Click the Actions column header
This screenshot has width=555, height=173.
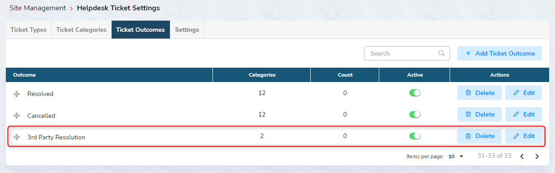click(x=499, y=75)
